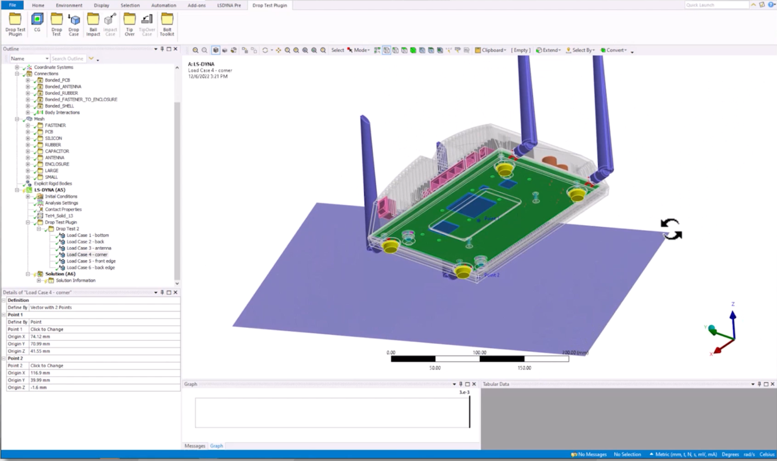777x461 pixels.
Task: Click the Origin Z value -1.6 mm
Action: 104,387
